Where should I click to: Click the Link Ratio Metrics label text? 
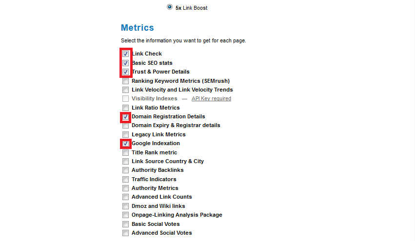(156, 108)
